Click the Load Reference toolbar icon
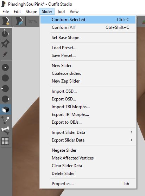145x196 pixels. click(19, 21)
